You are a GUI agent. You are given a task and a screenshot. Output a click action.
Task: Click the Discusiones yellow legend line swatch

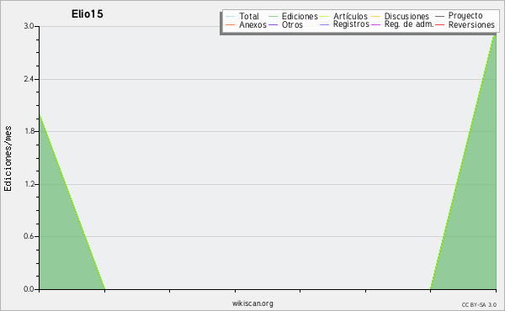coord(376,17)
